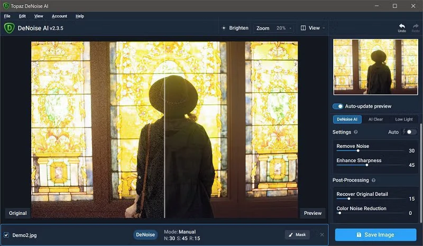The width and height of the screenshot is (423, 246).
Task: Switch to the AI Clear tab
Action: [x=375, y=119]
